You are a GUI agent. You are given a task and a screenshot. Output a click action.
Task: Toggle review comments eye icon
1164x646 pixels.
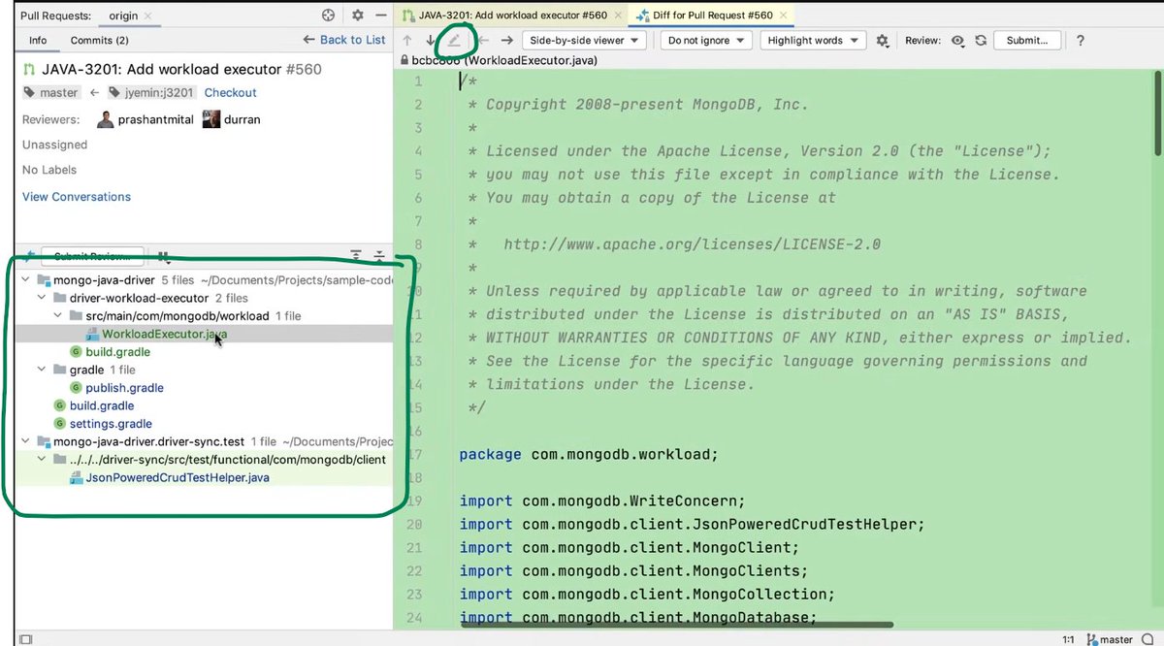(x=958, y=41)
